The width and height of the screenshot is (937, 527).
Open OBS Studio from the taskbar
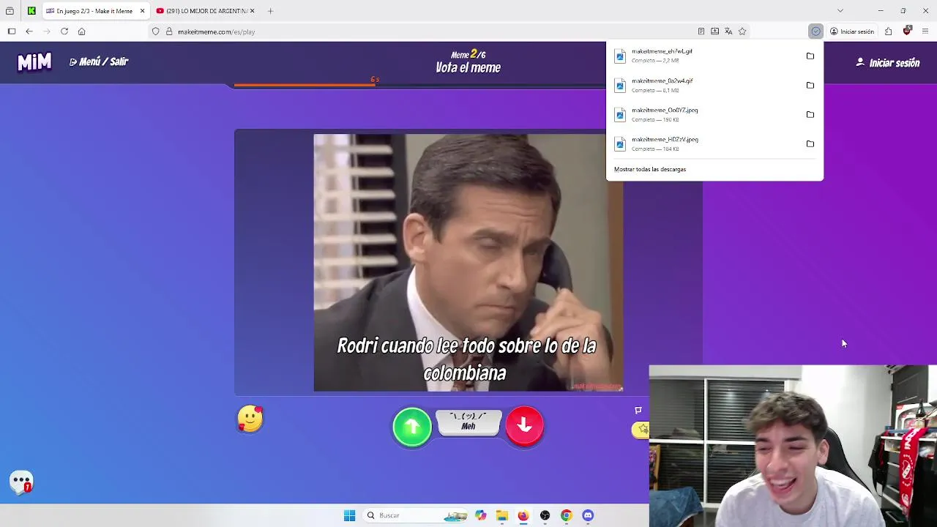pyautogui.click(x=545, y=515)
